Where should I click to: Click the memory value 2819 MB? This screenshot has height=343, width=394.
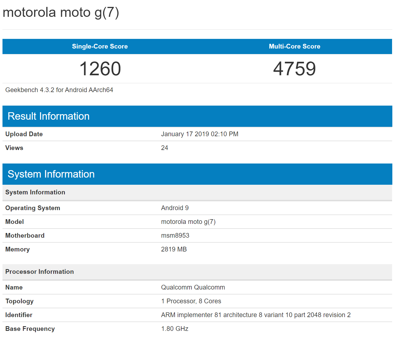[x=174, y=249]
